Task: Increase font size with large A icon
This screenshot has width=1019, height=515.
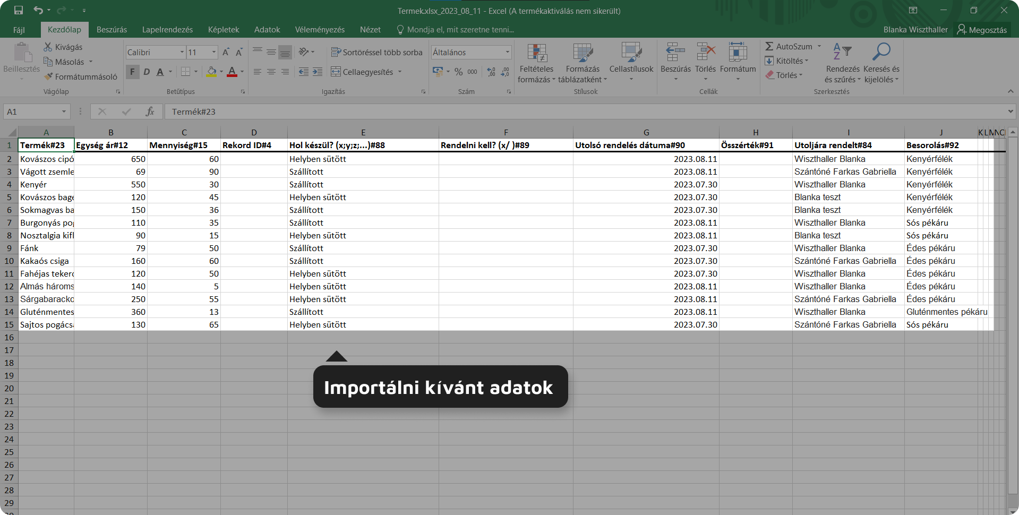Action: pyautogui.click(x=226, y=52)
